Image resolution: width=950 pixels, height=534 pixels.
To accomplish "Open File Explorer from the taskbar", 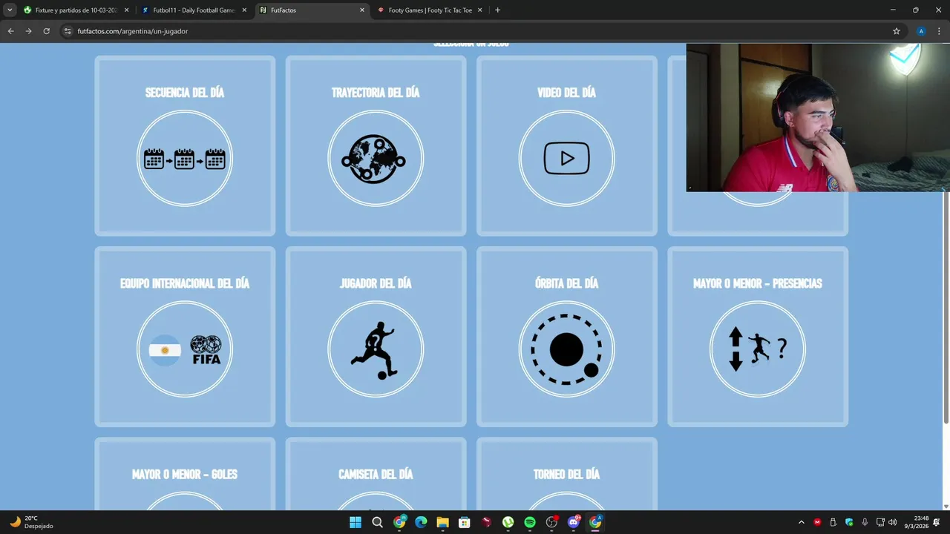I will 442,522.
